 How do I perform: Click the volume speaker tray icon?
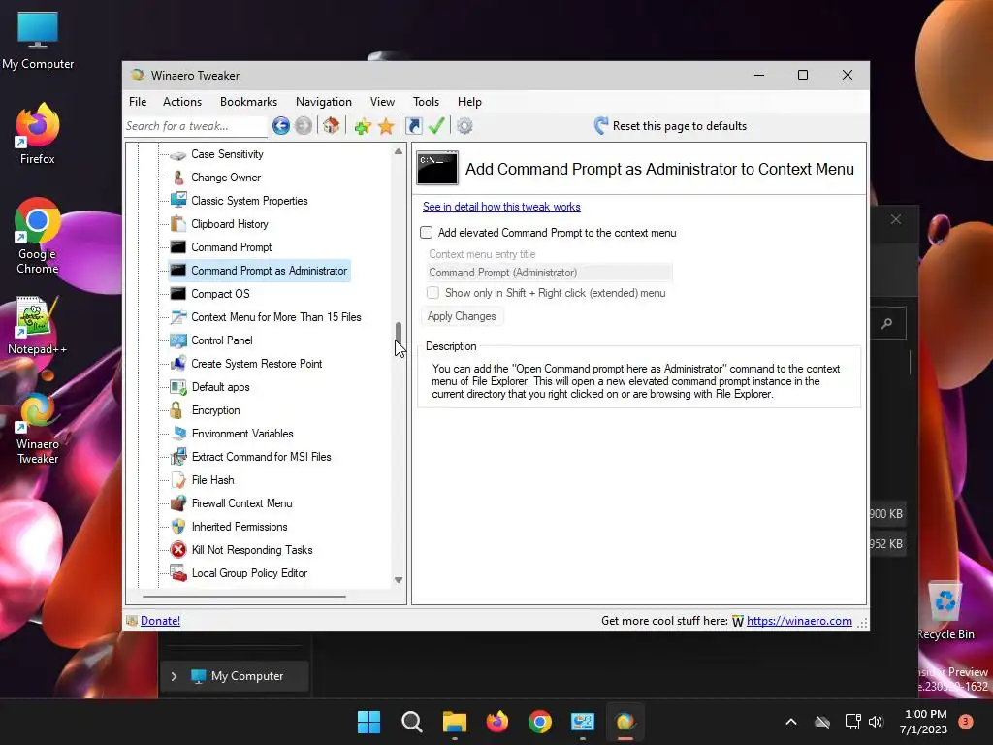pyautogui.click(x=876, y=722)
